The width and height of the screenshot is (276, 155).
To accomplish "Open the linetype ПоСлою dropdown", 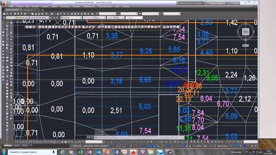I will tap(94, 18).
